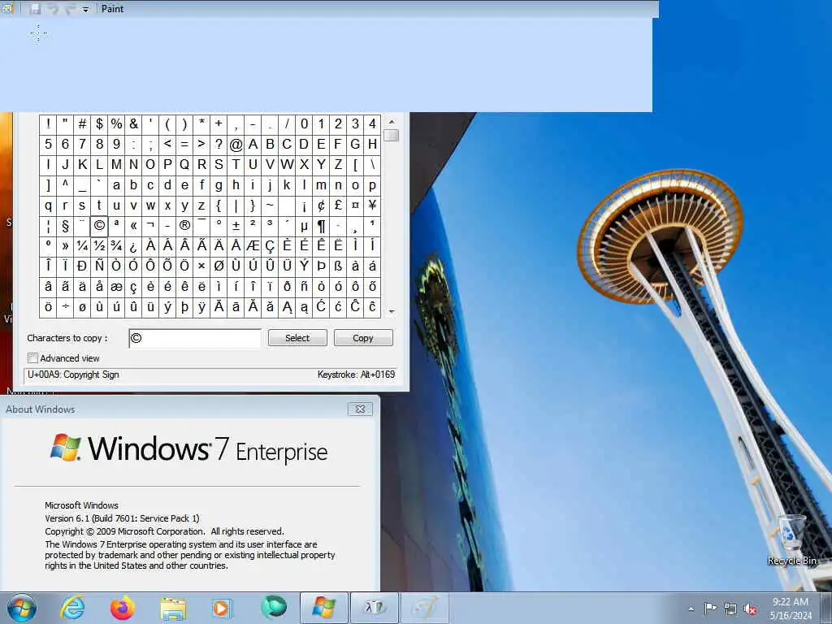The width and height of the screenshot is (832, 624).
Task: Click into the Characters to copy field
Action: coord(195,339)
